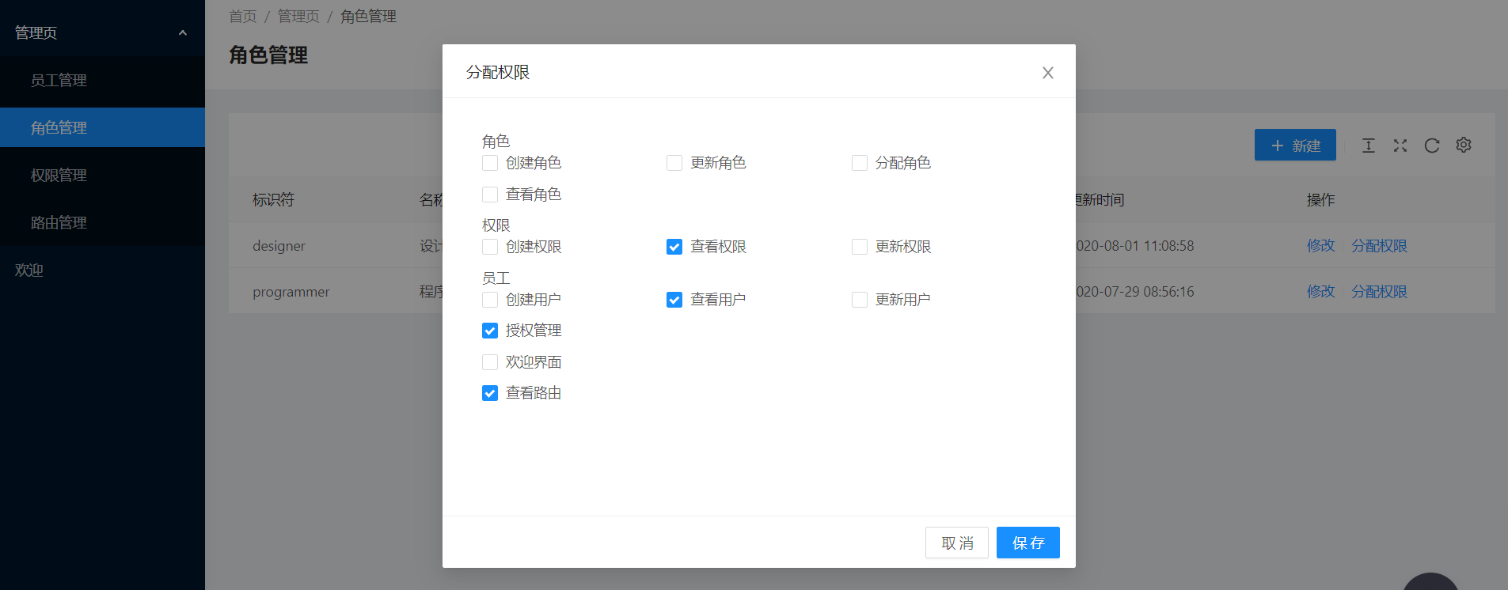Check the 更新角色 checkbox
Image resolution: width=1508 pixels, height=590 pixels.
674,163
